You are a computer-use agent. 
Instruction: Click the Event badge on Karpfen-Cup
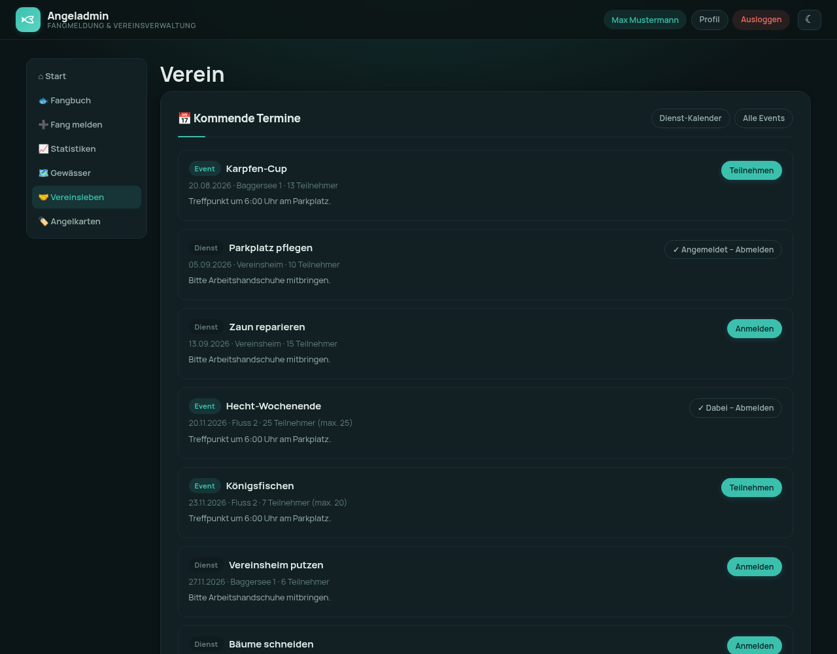point(205,169)
